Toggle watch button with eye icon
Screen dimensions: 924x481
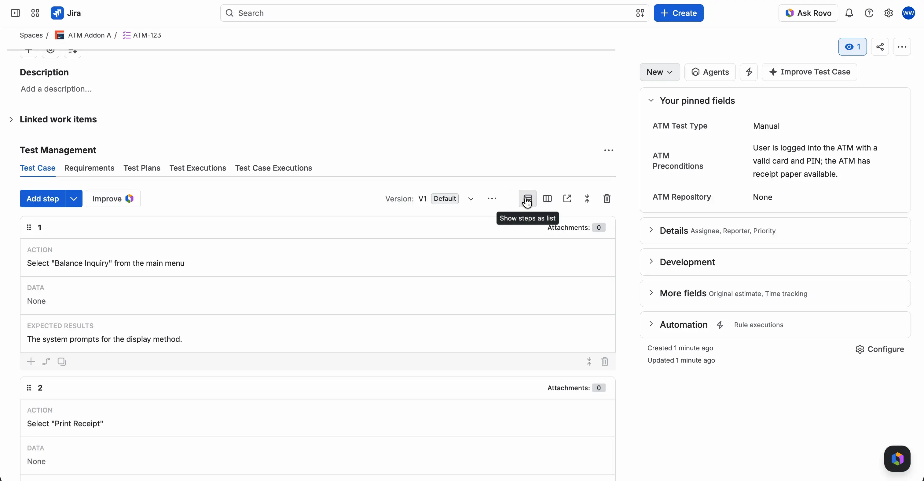coord(852,47)
